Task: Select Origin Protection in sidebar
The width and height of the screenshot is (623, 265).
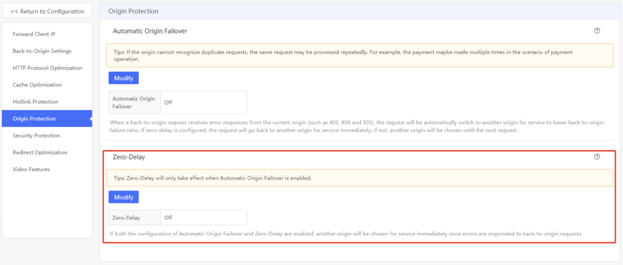Action: coord(47,118)
